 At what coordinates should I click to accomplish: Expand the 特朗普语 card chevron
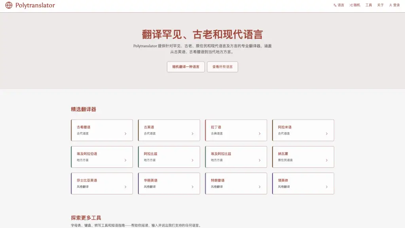point(259,187)
